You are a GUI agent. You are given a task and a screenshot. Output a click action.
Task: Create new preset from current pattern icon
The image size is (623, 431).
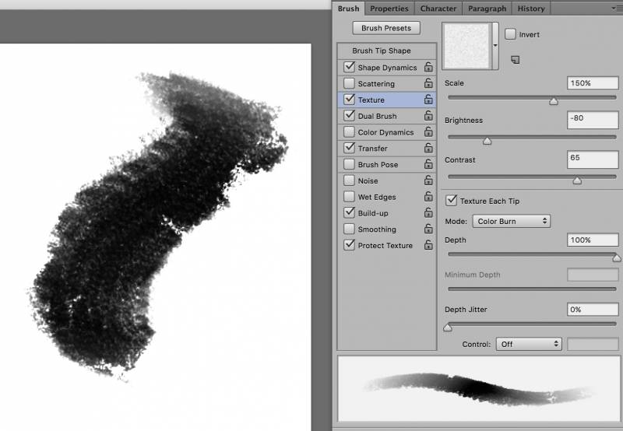[x=515, y=59]
